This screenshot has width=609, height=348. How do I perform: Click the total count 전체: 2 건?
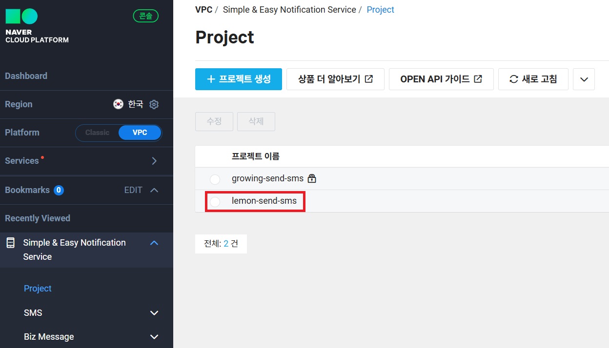(x=221, y=244)
